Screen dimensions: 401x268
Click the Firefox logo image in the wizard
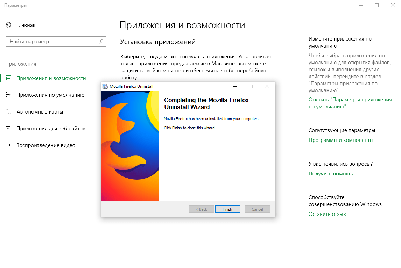[130, 146]
